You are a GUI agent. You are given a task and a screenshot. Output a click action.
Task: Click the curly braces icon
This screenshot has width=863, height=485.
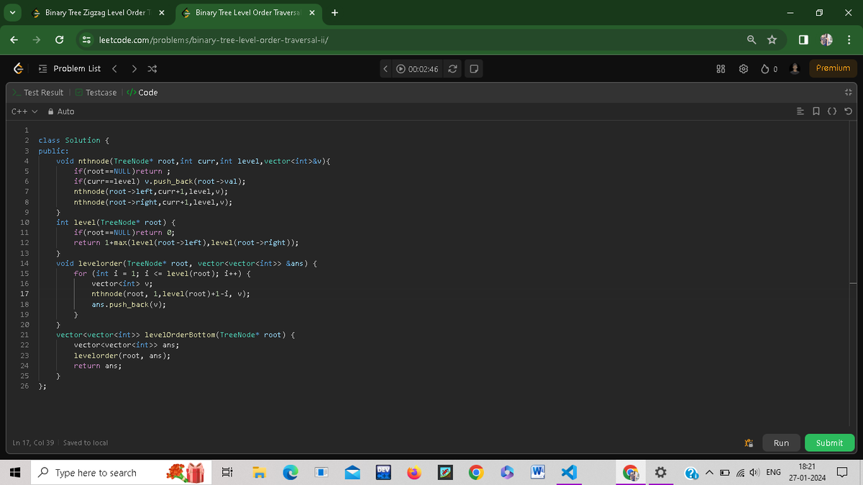pos(832,111)
